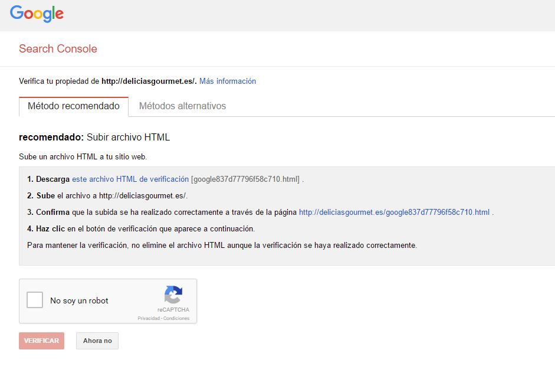The width and height of the screenshot is (555, 389).
Task: Click the Para mantener la verificación note
Action: pyautogui.click(x=222, y=245)
